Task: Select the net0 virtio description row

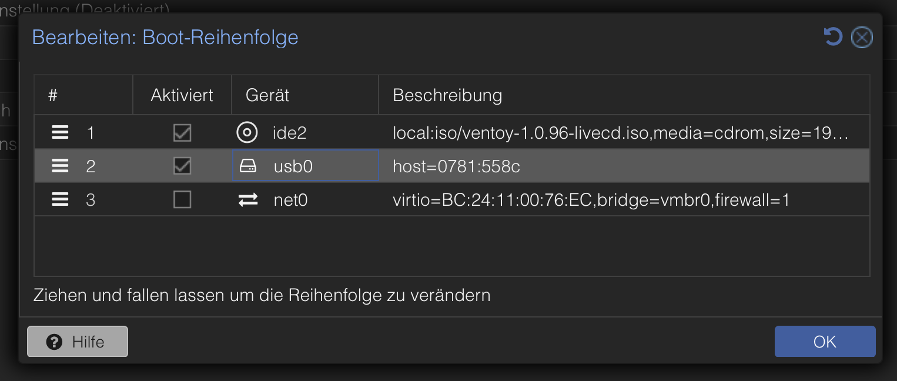Action: coord(591,200)
